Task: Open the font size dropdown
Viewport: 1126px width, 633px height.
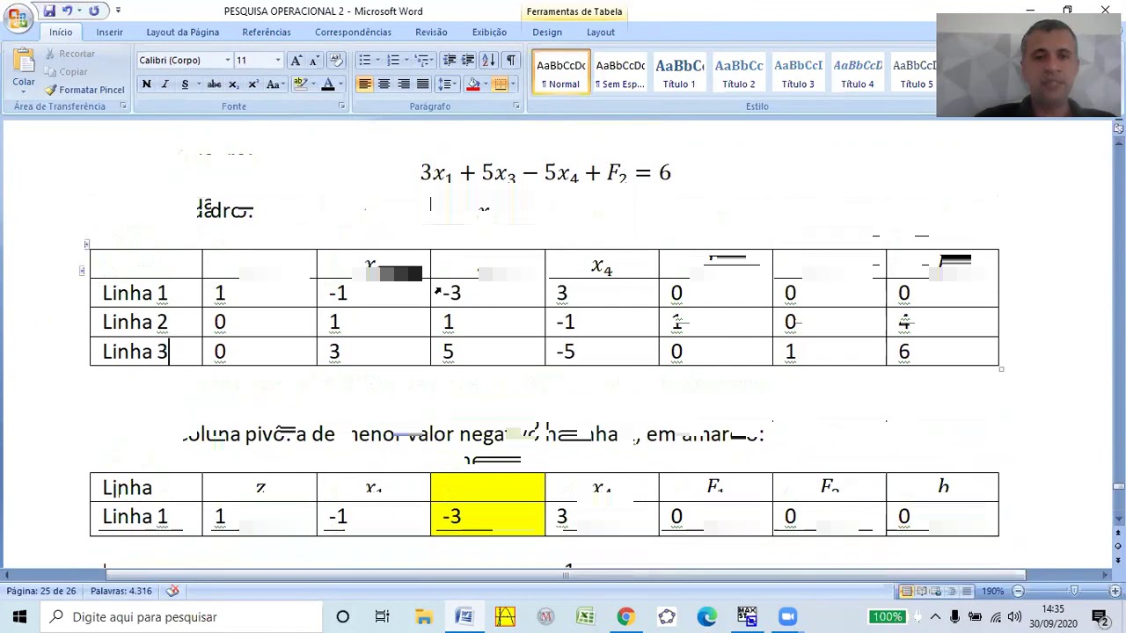Action: click(x=278, y=60)
